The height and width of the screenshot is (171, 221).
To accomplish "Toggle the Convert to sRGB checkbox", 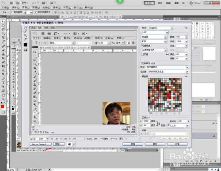I will (x=142, y=63).
